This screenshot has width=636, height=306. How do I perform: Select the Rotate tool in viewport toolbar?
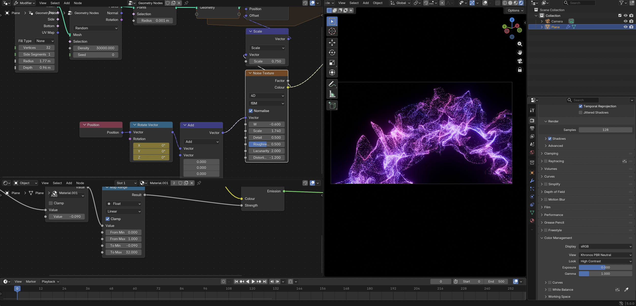click(x=332, y=53)
